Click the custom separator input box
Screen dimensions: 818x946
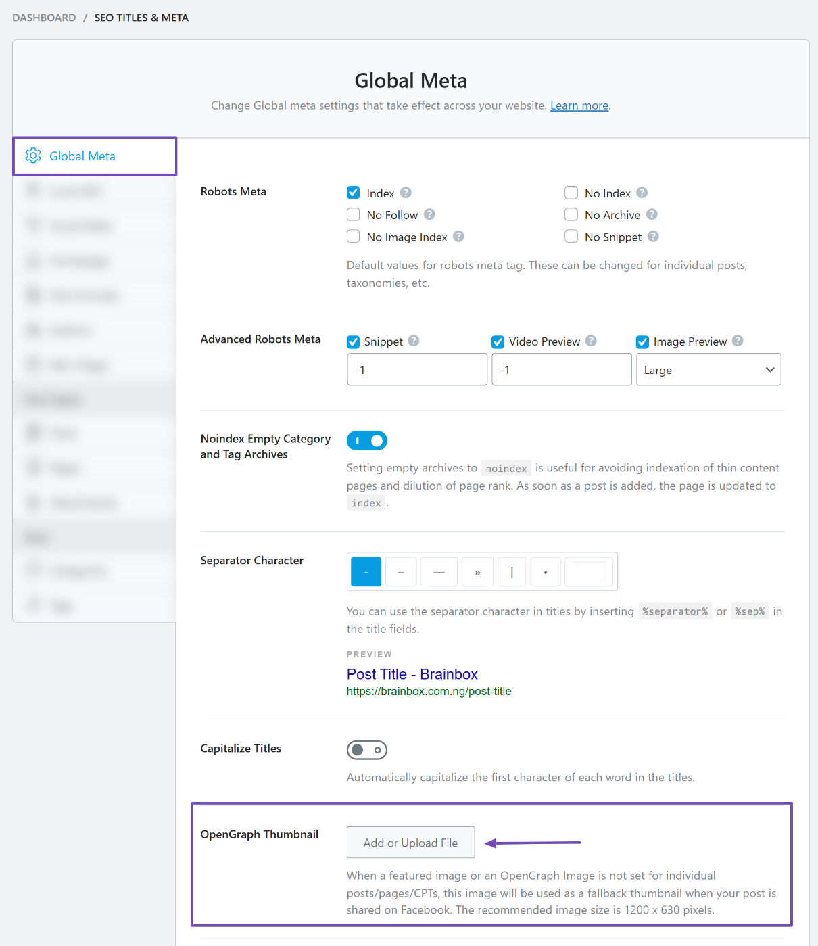pos(589,572)
